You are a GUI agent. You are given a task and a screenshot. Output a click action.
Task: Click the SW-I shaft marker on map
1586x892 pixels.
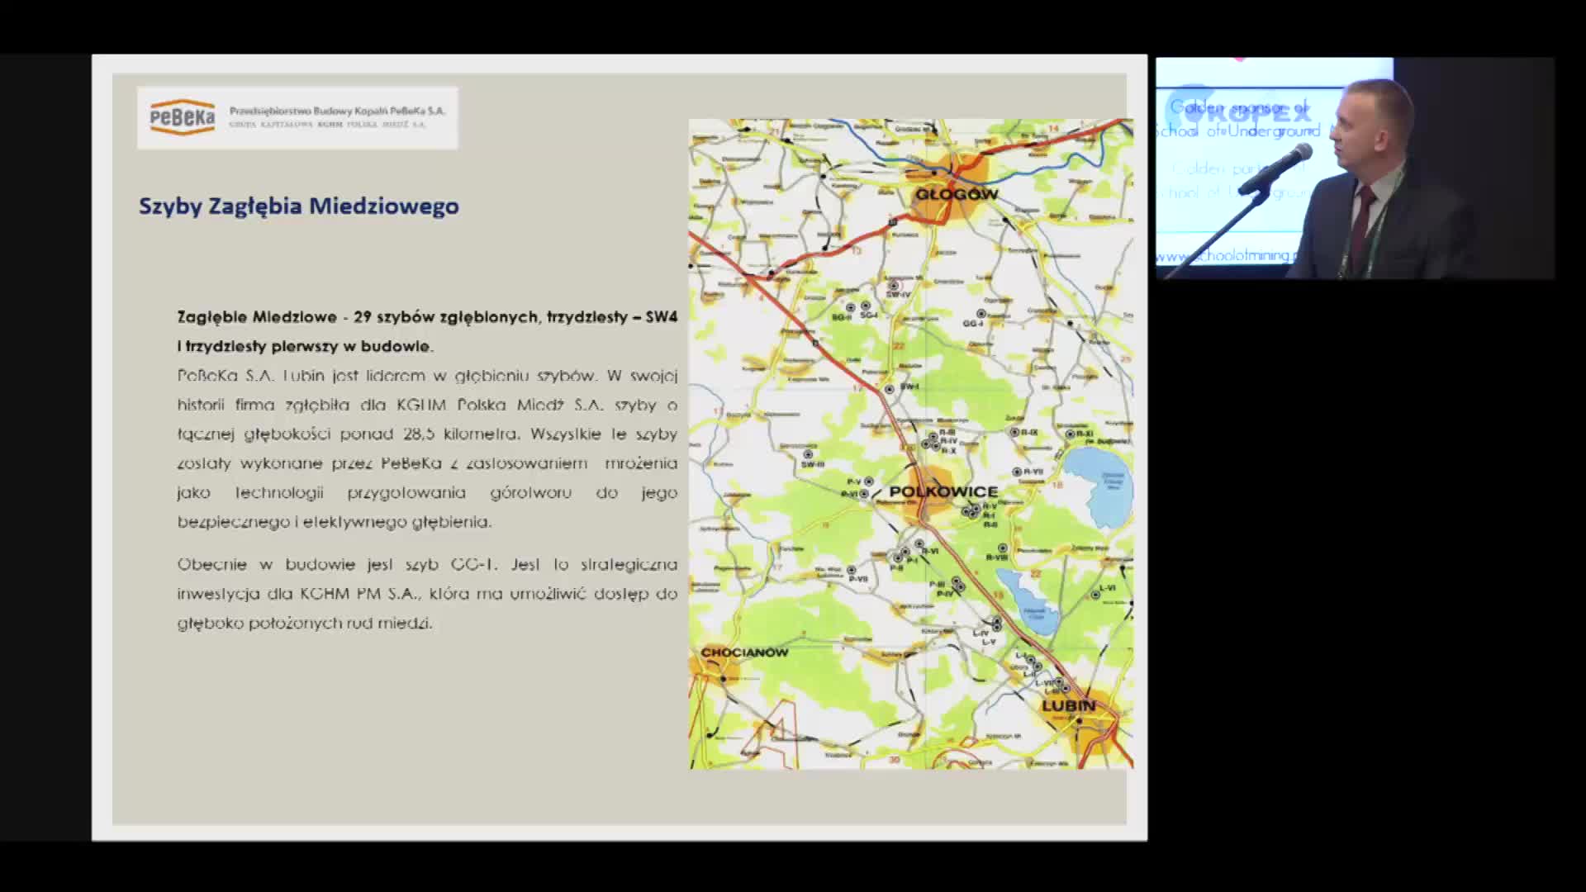(890, 389)
